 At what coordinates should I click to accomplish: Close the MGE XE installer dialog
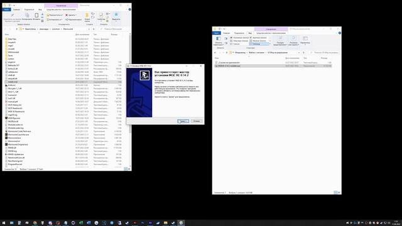coord(200,66)
